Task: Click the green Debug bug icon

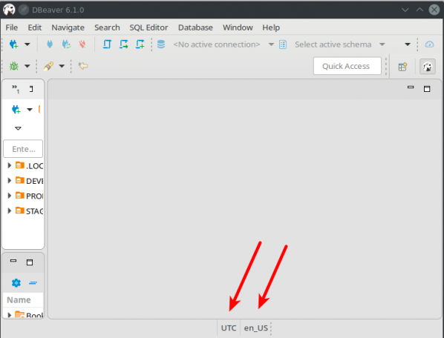Action: 14,66
